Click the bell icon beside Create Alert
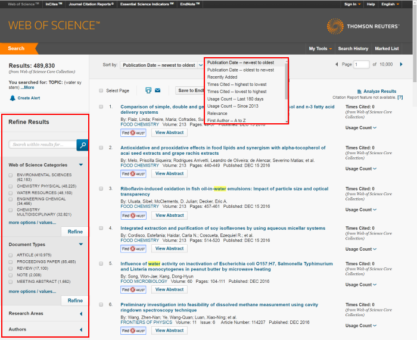 tap(13, 98)
